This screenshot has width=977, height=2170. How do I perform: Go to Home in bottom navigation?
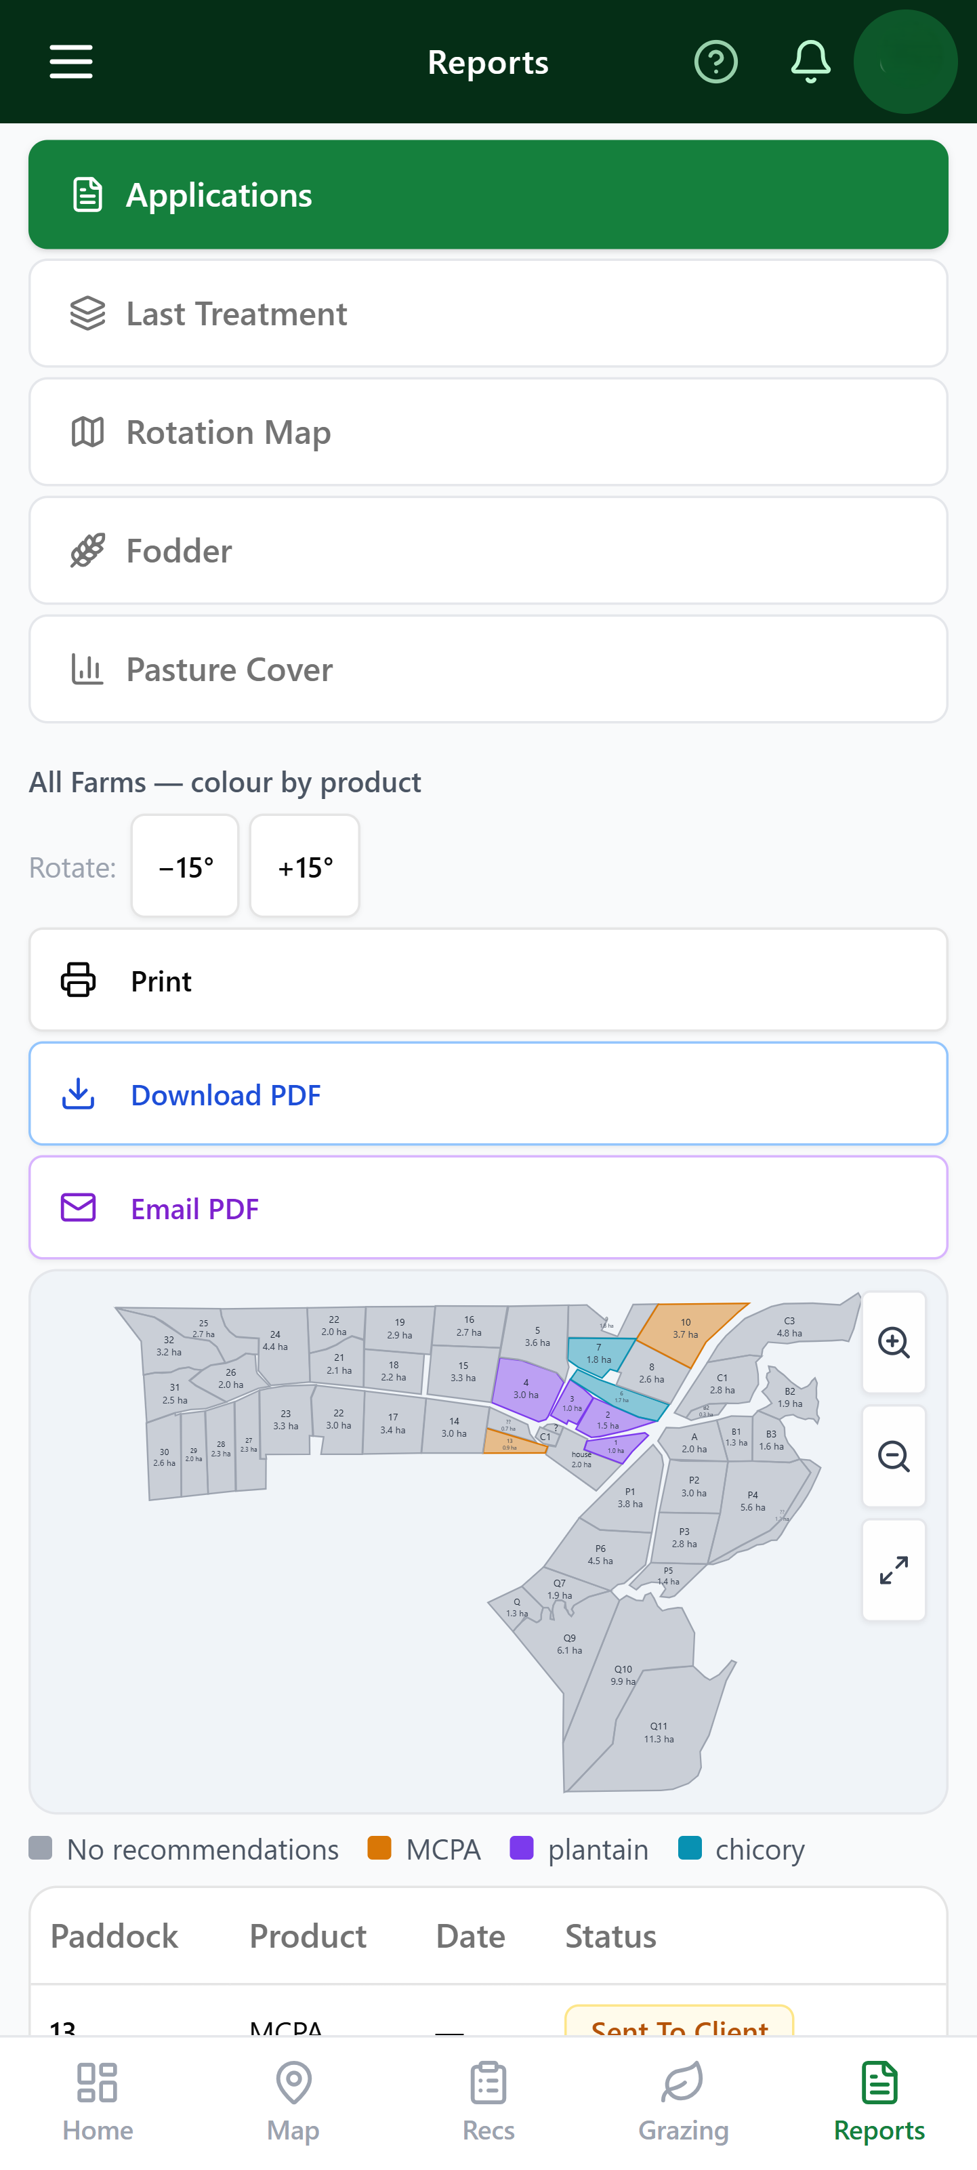[98, 2103]
